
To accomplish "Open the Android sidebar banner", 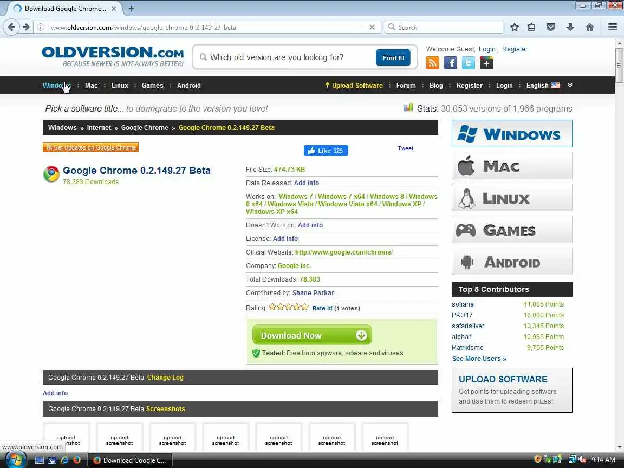I will coord(512,262).
